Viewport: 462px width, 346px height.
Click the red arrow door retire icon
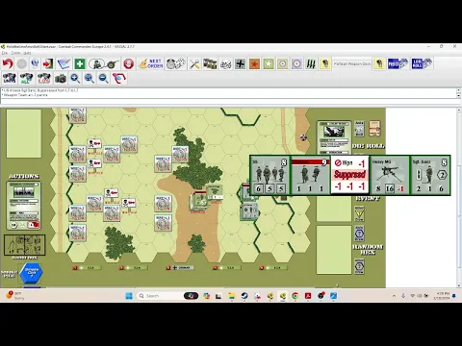tap(48, 63)
